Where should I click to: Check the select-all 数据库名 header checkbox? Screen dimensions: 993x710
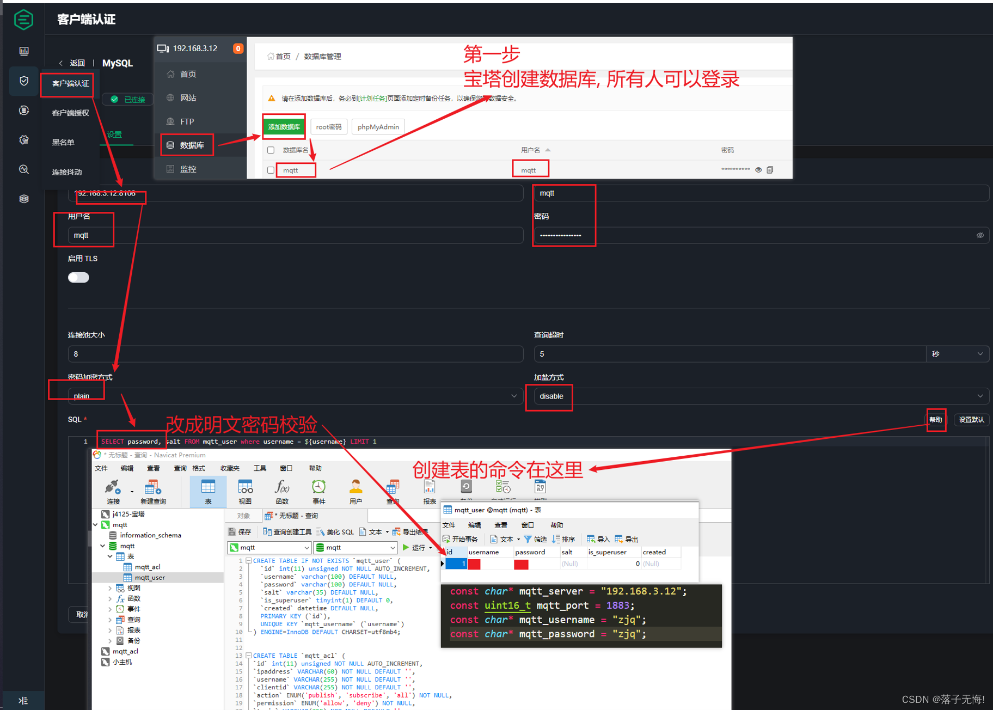tap(271, 150)
